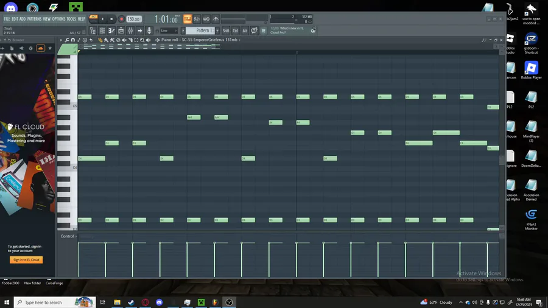Image resolution: width=548 pixels, height=308 pixels.
Task: Select the Mute tool in piano roll
Action: [x=124, y=40]
